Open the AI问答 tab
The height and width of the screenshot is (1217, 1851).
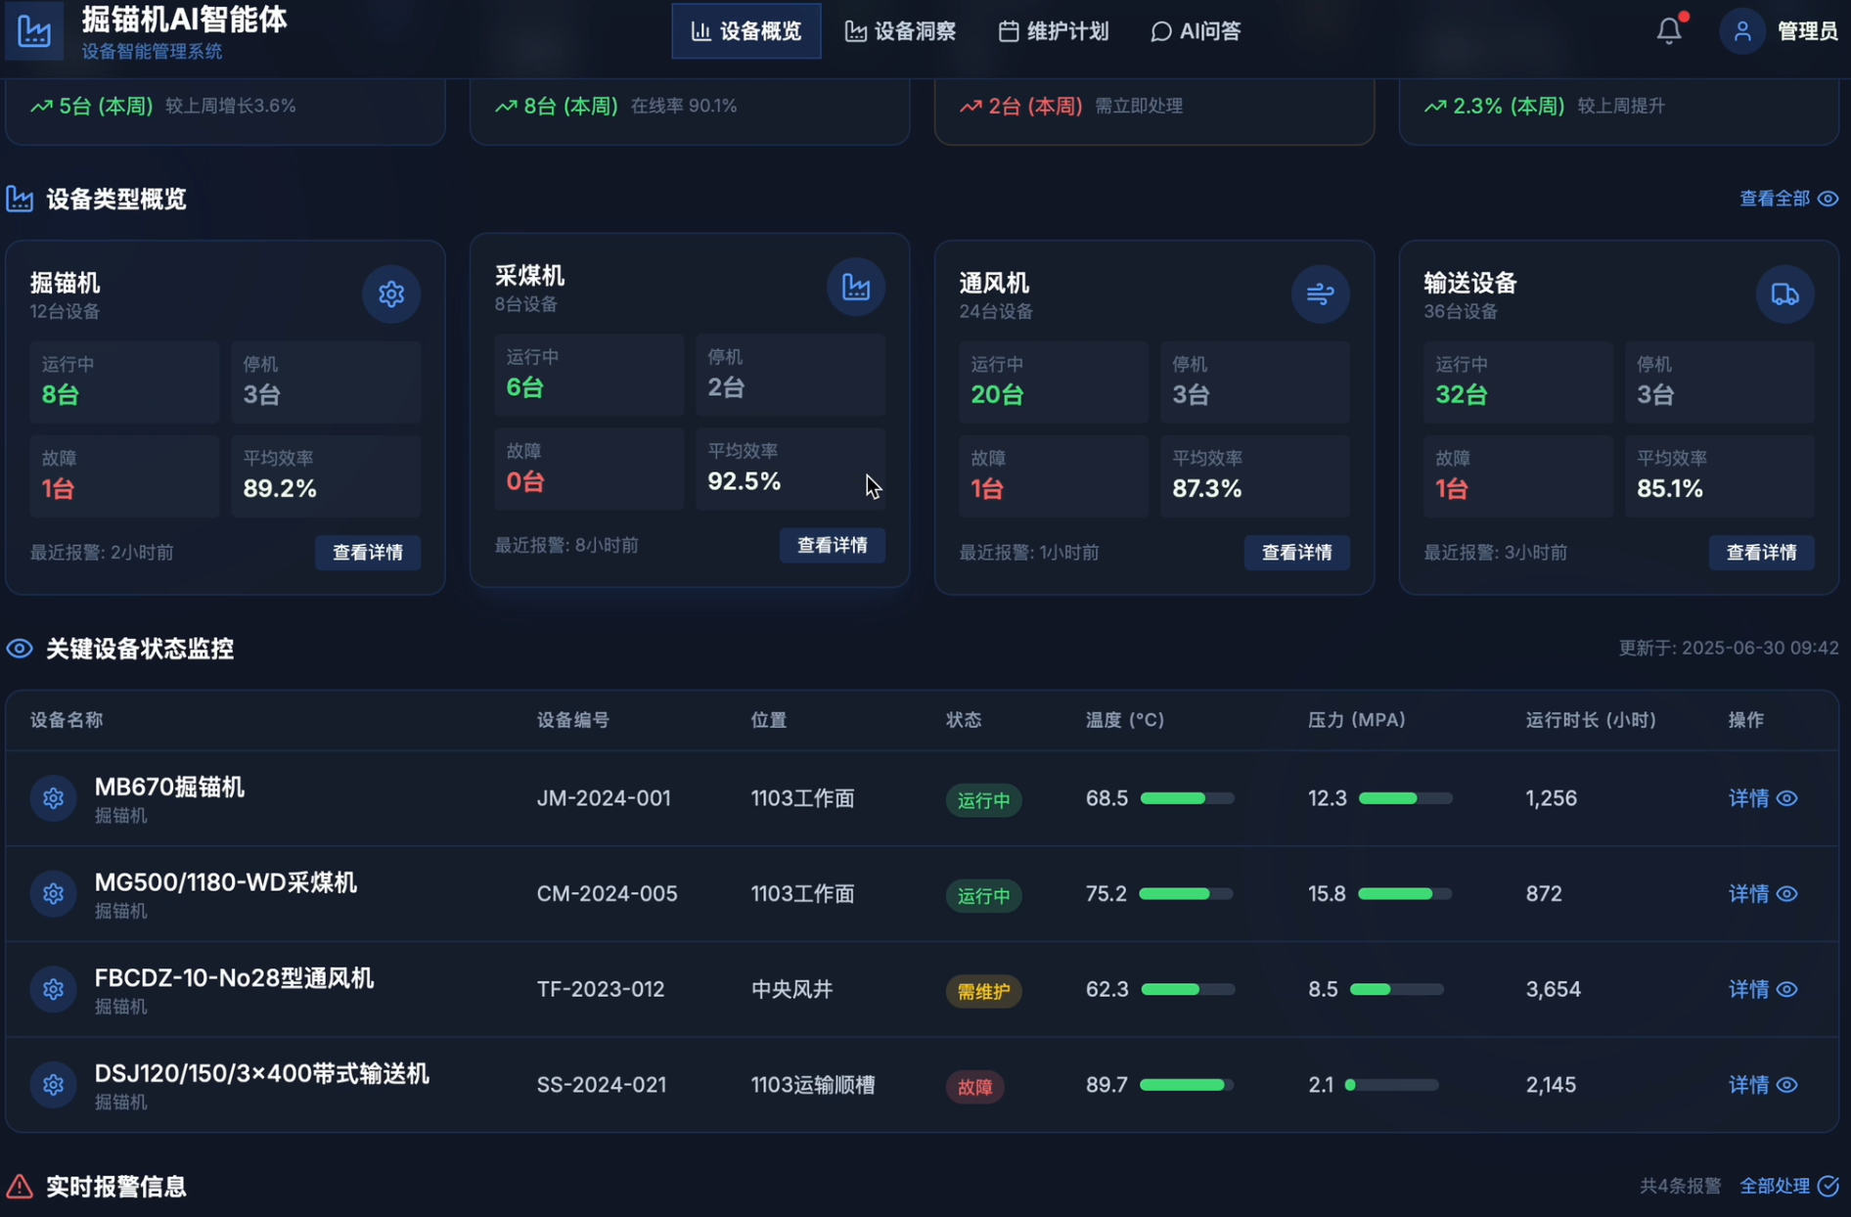[1196, 31]
